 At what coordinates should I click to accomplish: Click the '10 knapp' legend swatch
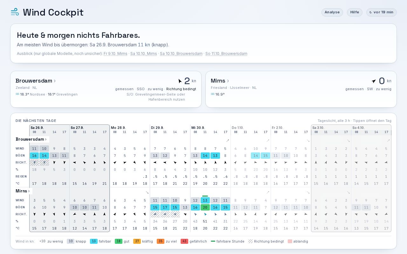pyautogui.click(x=71, y=241)
